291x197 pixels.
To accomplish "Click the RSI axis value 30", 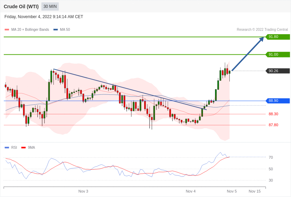I will [x=271, y=180].
